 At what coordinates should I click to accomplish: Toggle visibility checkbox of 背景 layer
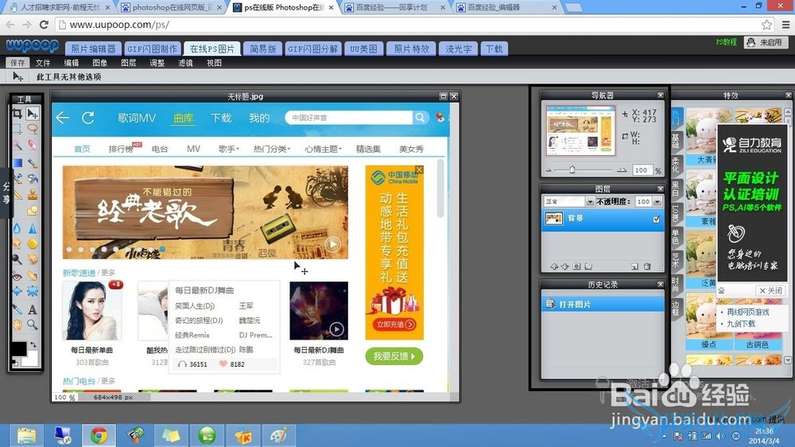tap(657, 220)
